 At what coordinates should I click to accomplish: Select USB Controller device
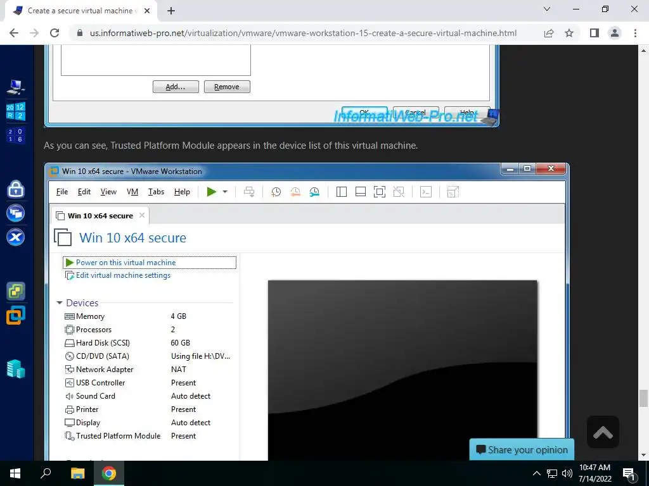point(149,383)
